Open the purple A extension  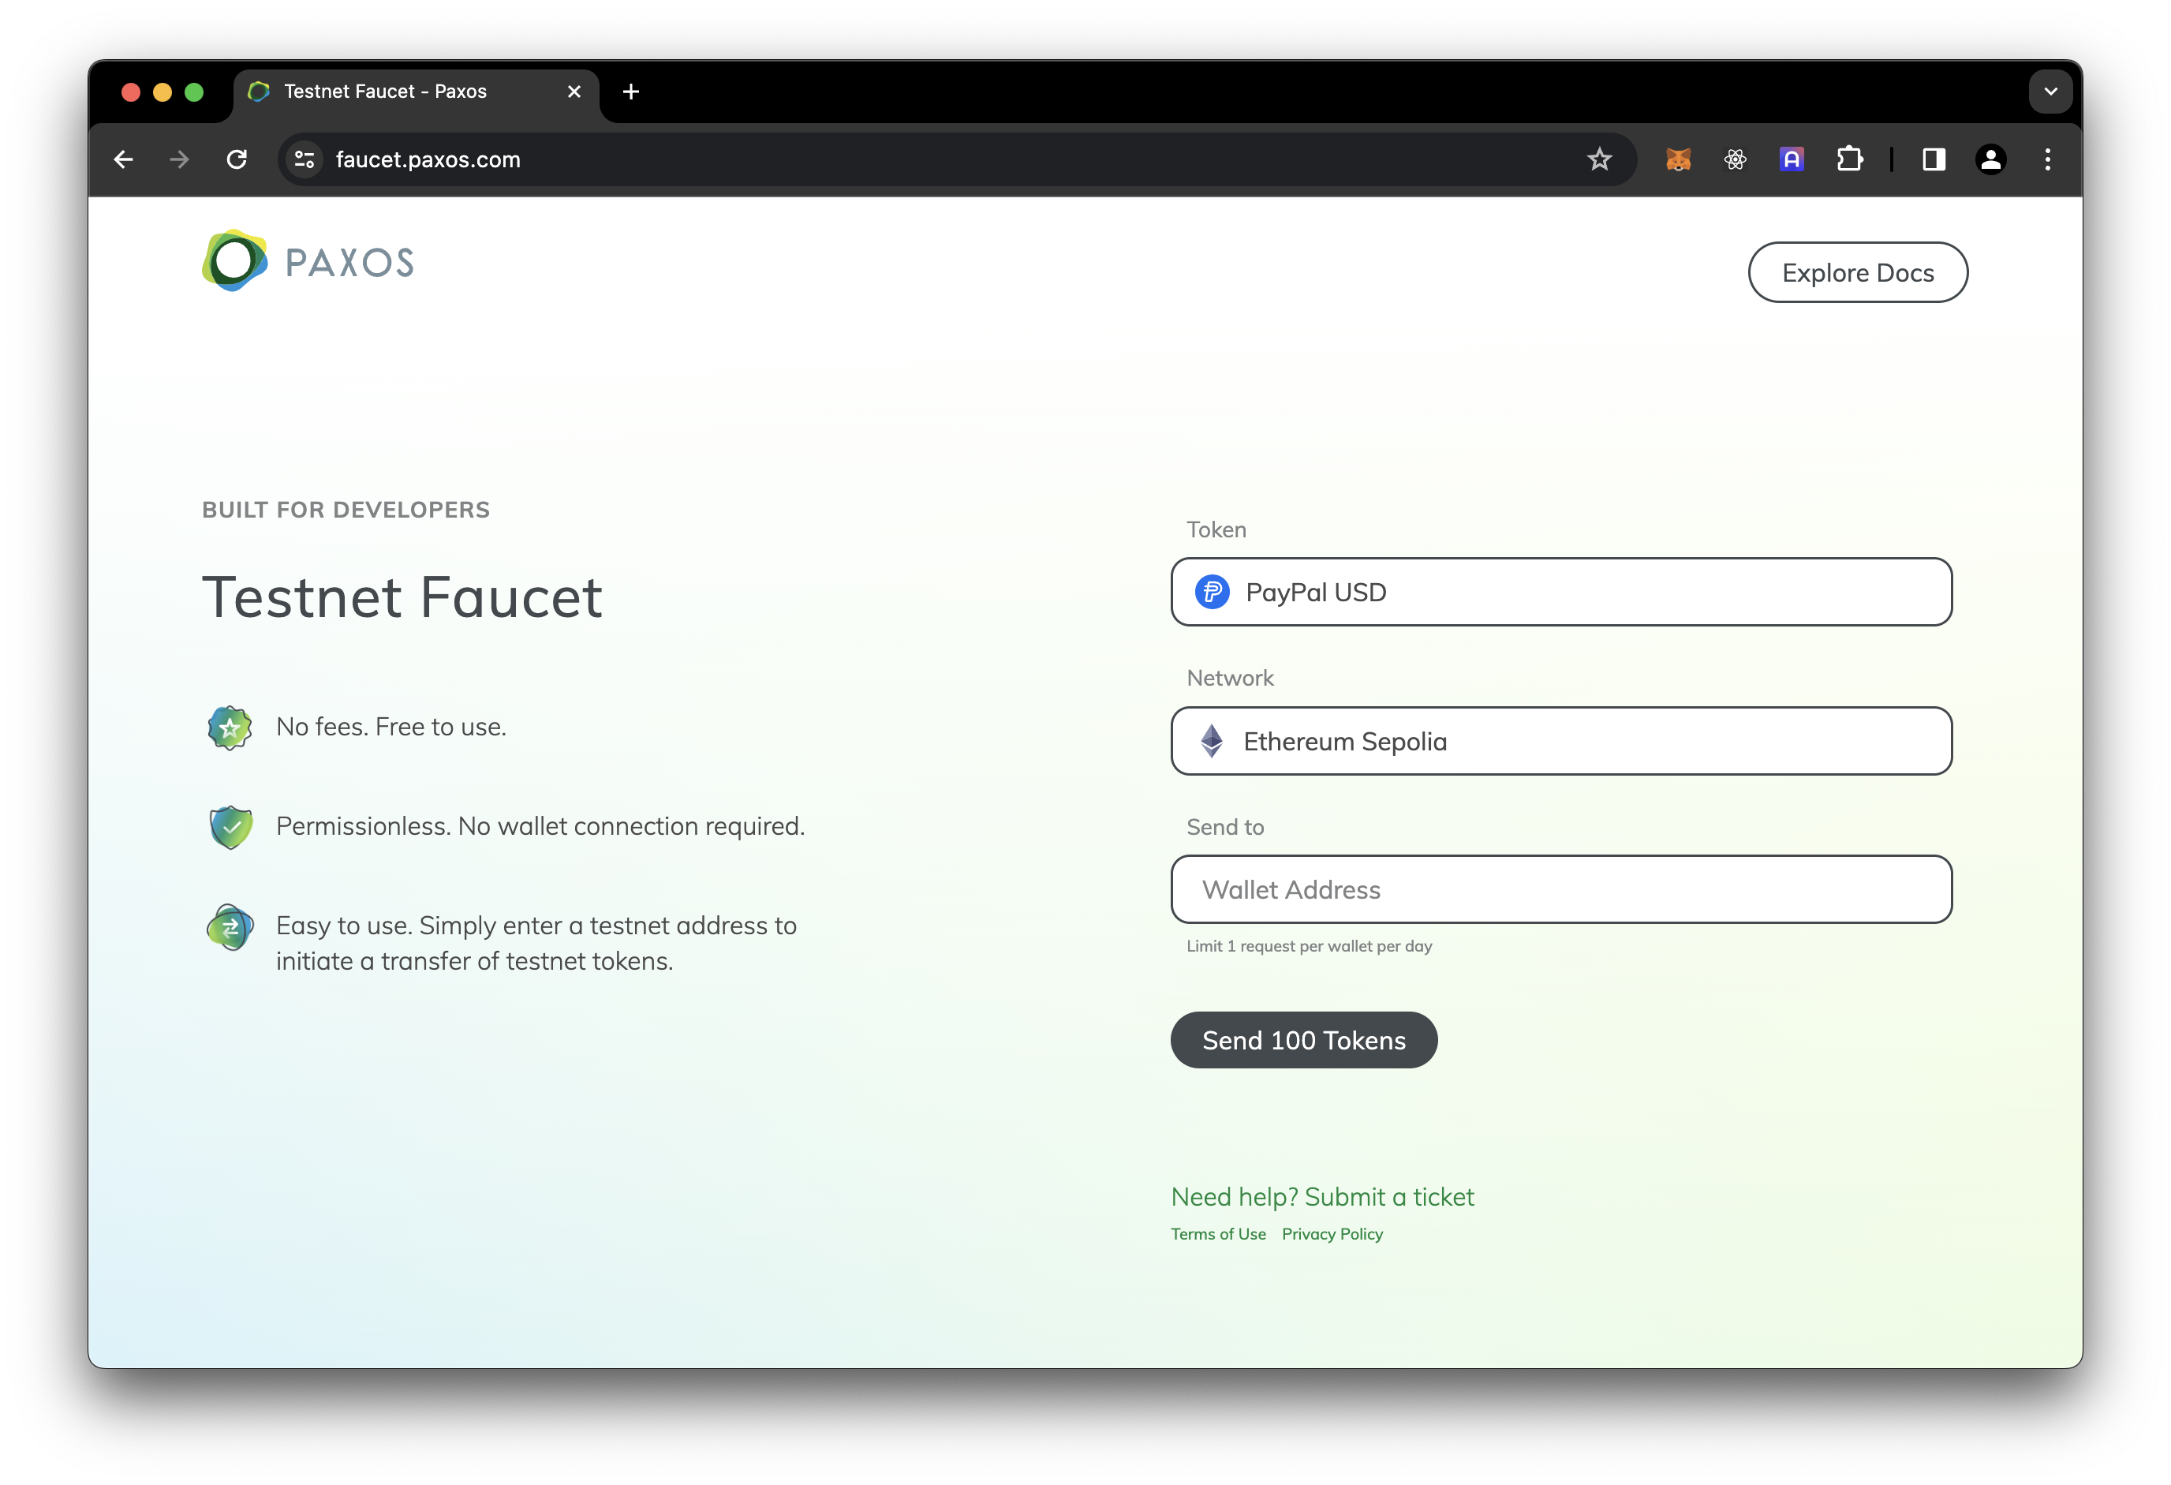pos(1792,160)
